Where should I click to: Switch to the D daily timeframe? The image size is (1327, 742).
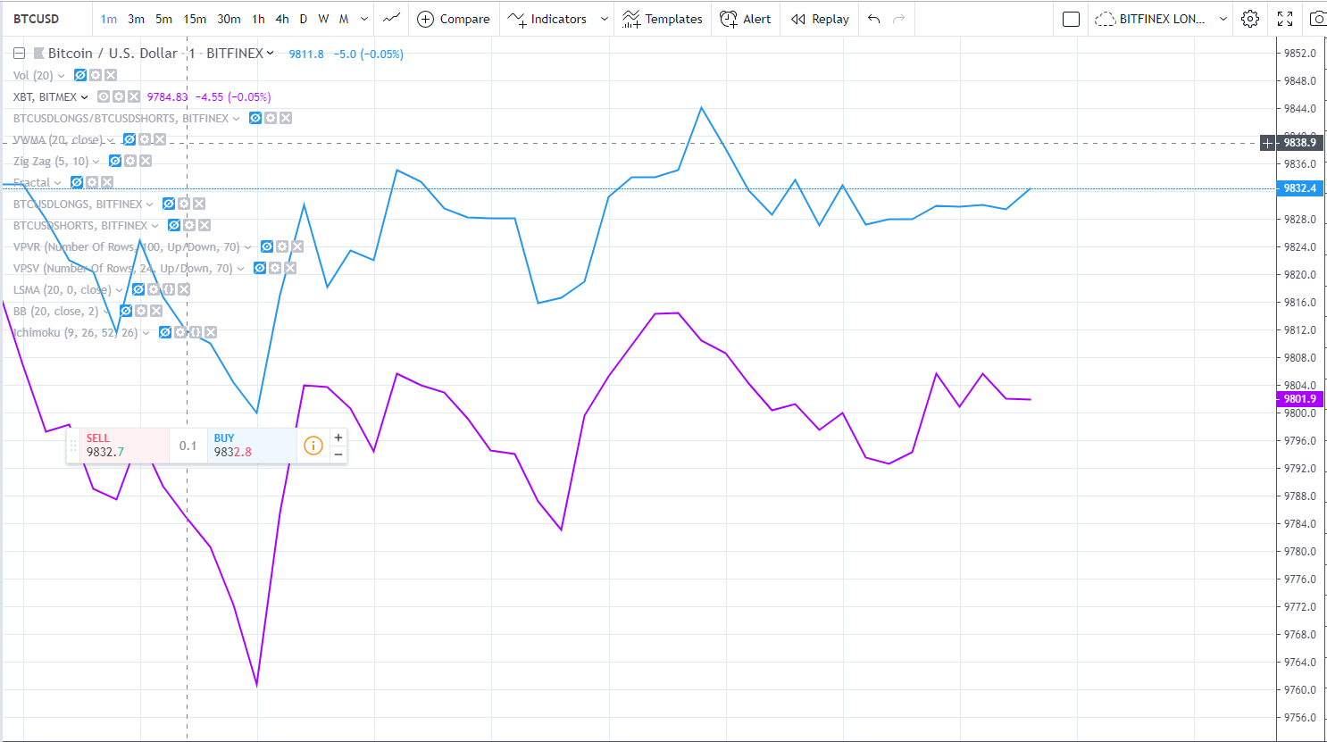pos(304,19)
